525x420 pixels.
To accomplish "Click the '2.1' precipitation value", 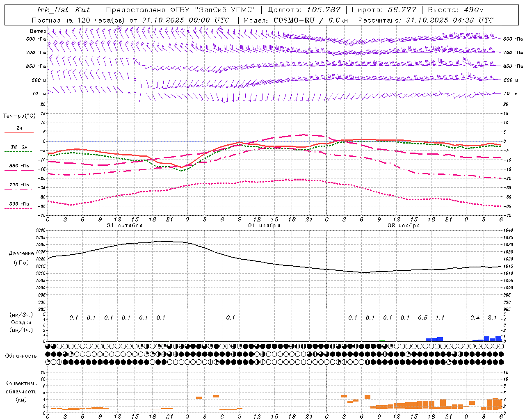I will pos(492,317).
